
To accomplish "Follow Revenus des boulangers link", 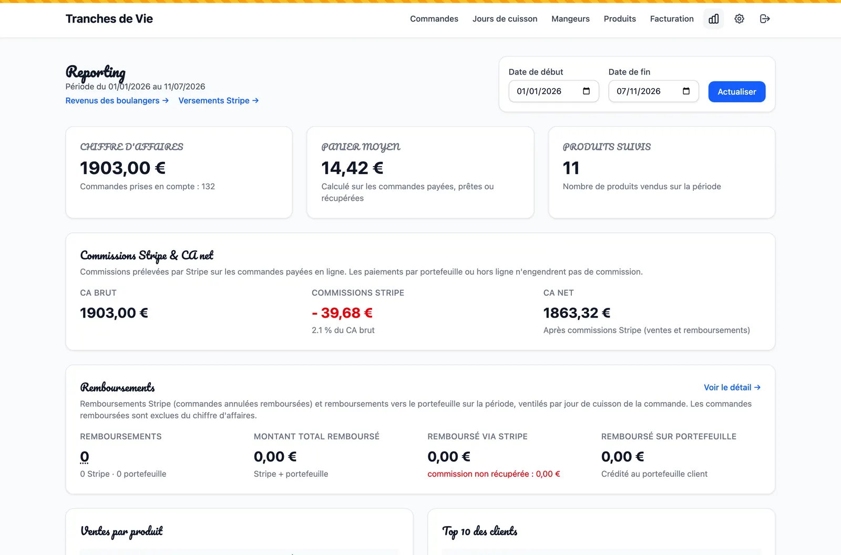I will point(117,100).
